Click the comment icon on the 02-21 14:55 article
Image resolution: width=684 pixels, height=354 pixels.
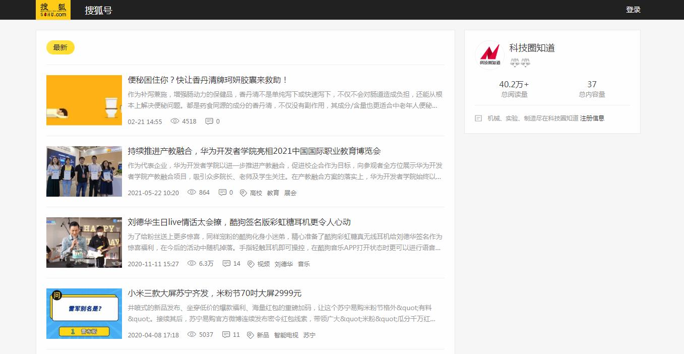pos(209,121)
